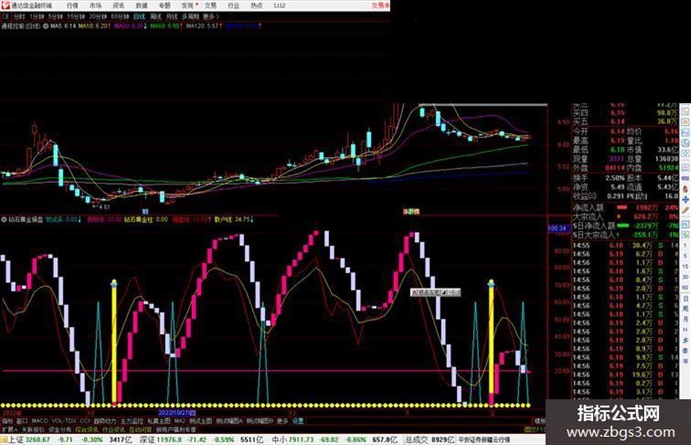
Task: Switch indicator to CCI
Action: (x=85, y=421)
